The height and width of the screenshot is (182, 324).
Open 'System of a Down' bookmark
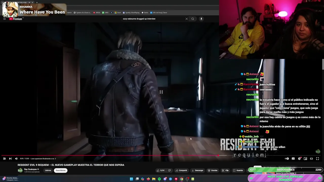82,12
